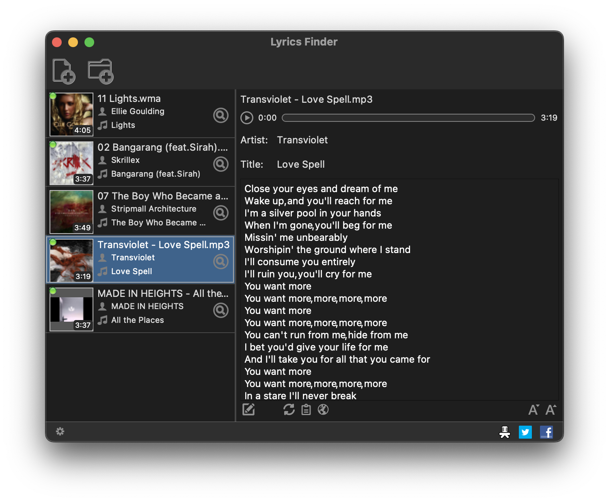Click the Bangarang (feat.Sirah) song title

click(156, 174)
